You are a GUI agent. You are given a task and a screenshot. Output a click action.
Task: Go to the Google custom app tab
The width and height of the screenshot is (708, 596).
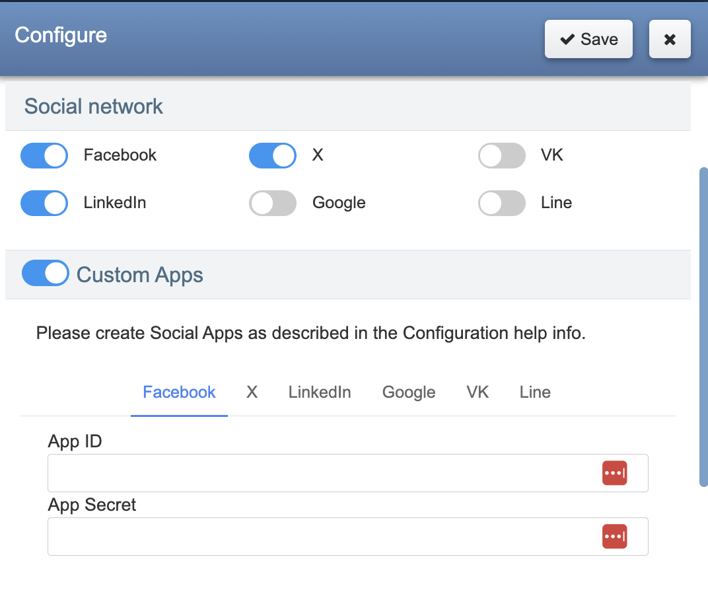(x=409, y=392)
